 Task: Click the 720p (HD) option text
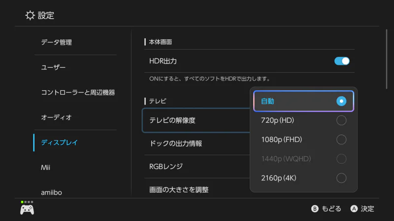tap(277, 120)
